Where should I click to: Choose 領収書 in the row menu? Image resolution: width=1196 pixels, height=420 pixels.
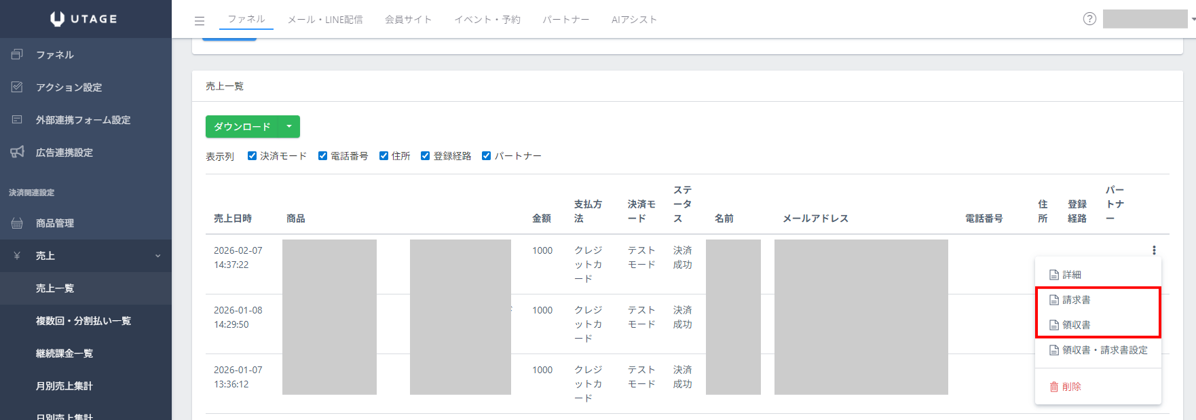coord(1076,325)
